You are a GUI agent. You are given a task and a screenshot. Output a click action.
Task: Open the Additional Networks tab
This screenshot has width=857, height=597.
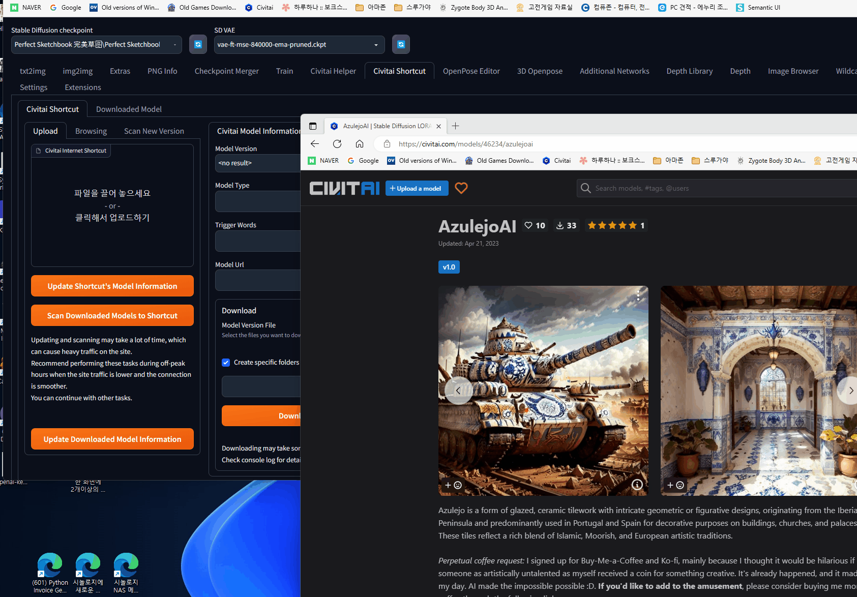(614, 71)
